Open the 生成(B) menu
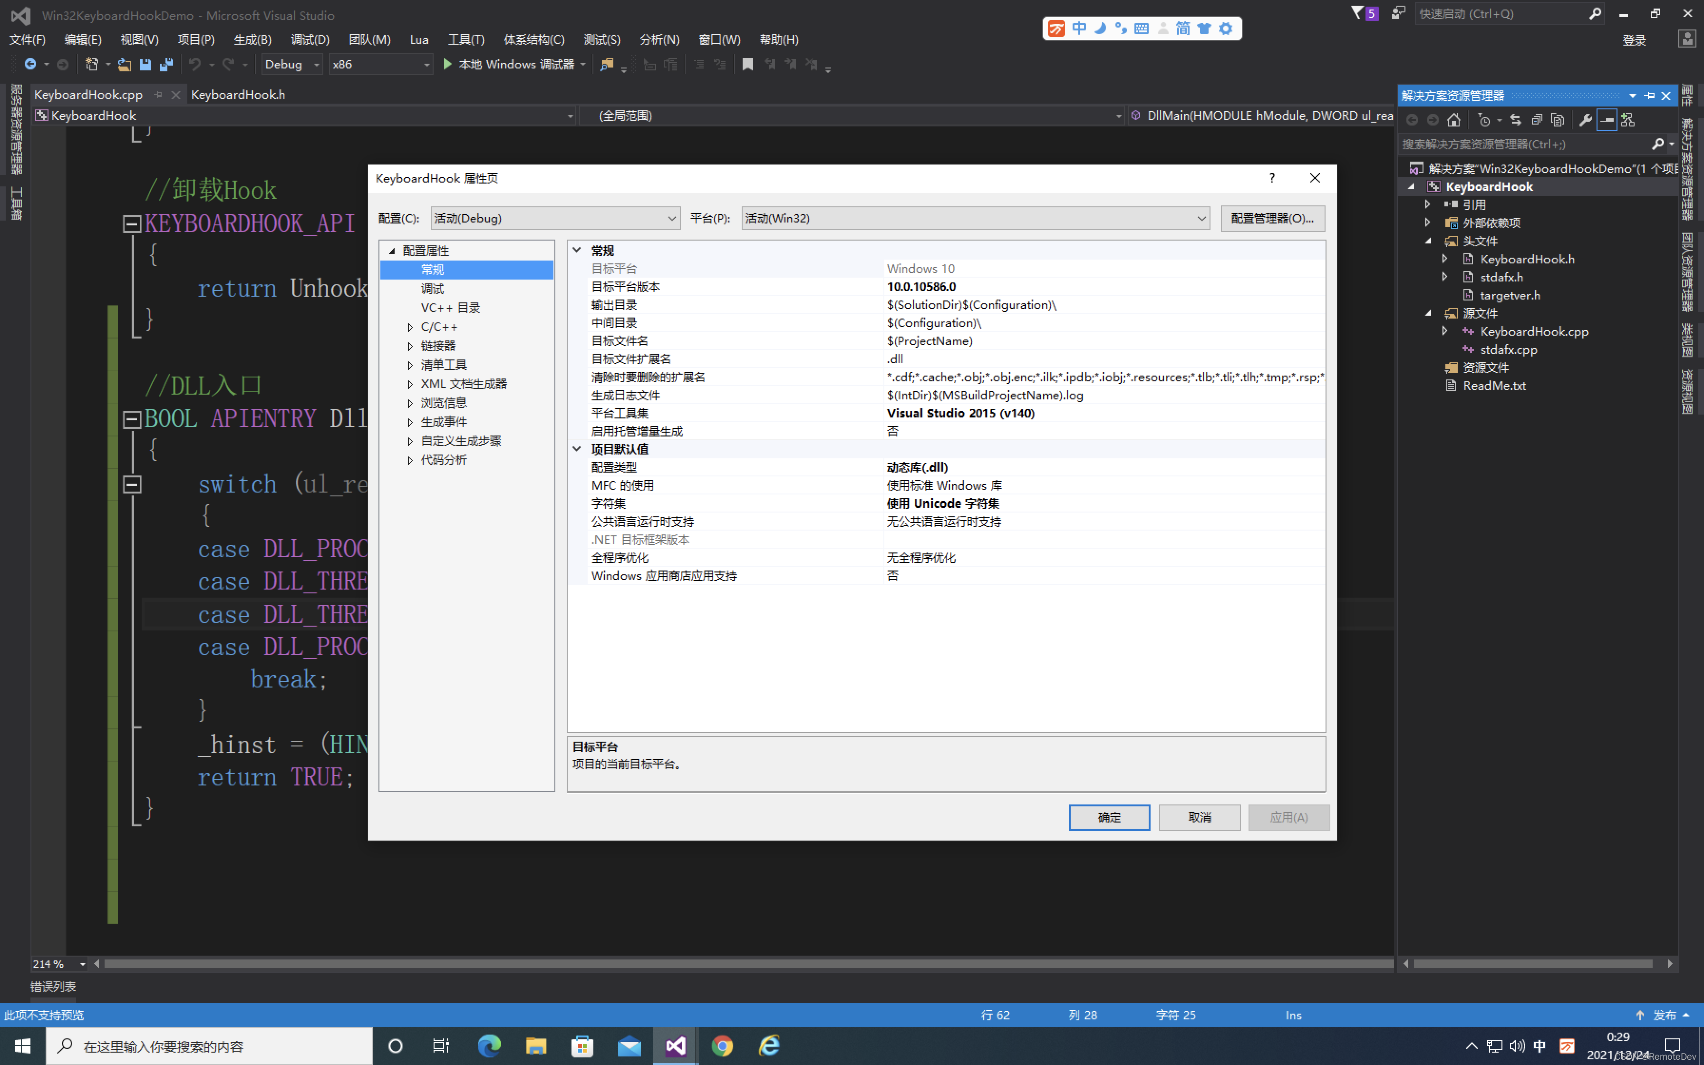The image size is (1704, 1065). (252, 39)
